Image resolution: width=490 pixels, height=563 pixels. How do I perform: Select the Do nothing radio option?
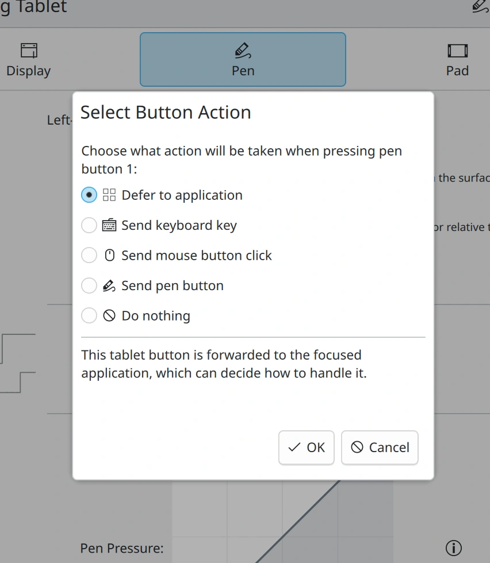(89, 315)
